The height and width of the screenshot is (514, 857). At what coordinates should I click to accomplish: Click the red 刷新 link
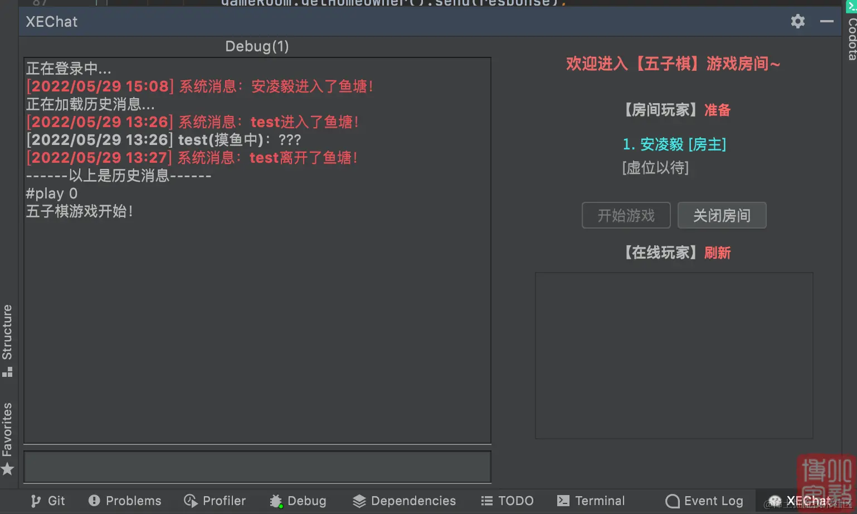[717, 253]
